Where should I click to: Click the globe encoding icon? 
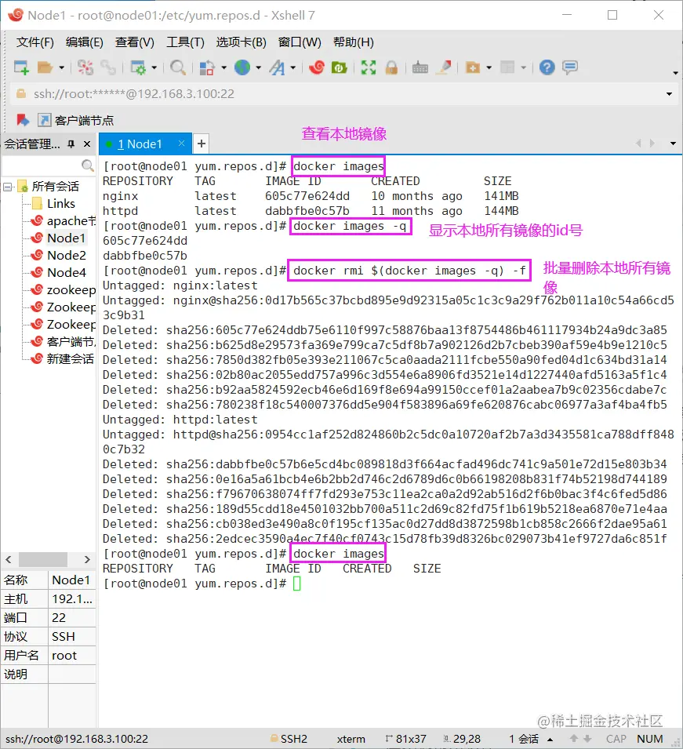click(x=242, y=67)
